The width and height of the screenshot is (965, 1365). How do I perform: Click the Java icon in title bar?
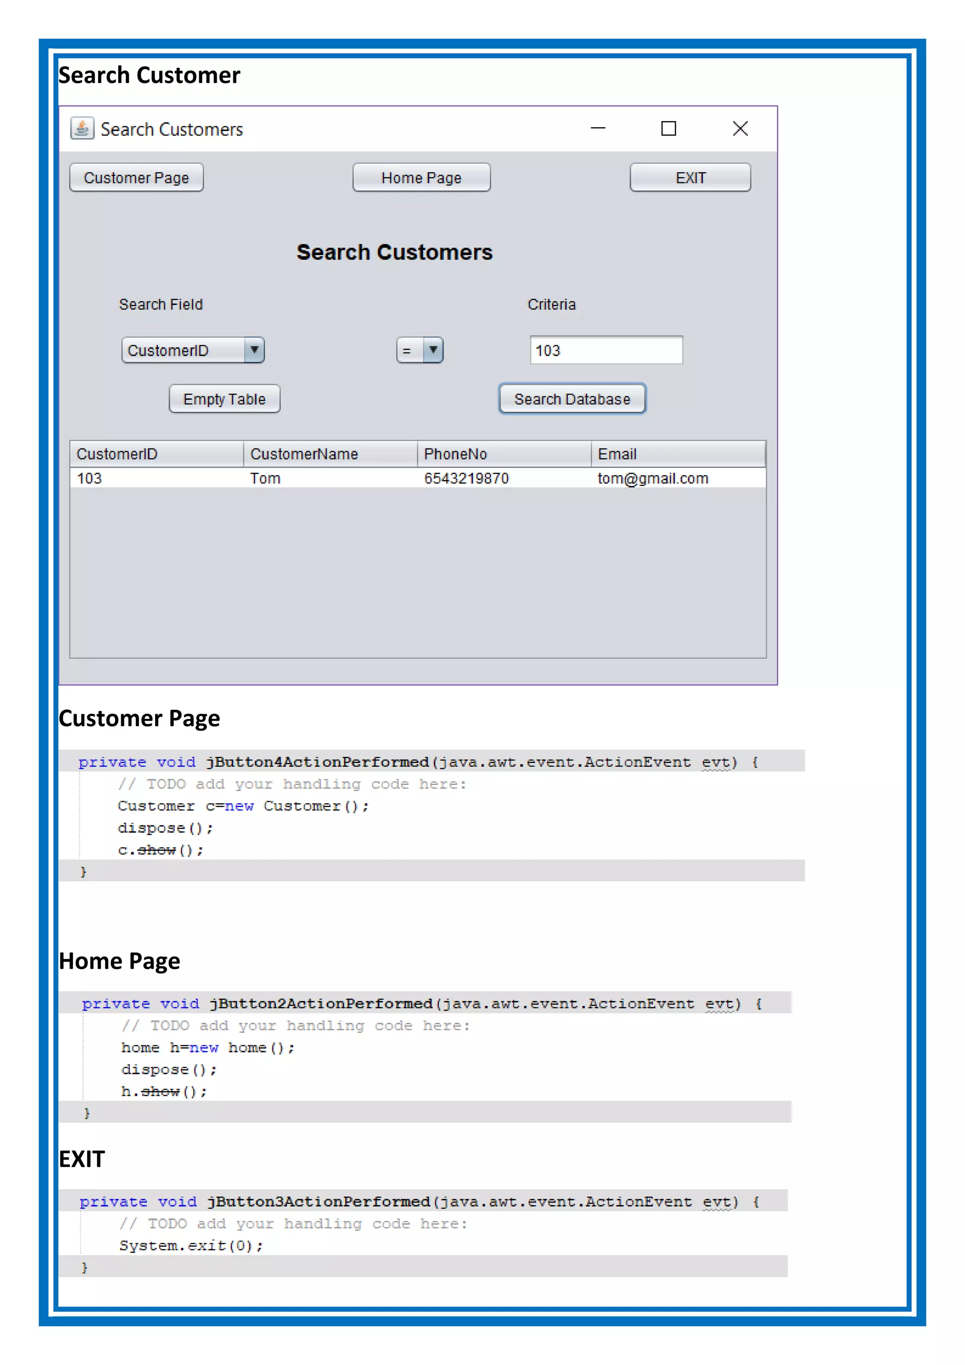[82, 128]
